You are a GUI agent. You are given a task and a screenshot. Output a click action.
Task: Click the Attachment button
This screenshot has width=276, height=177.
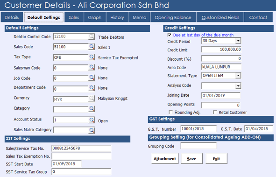165,159
